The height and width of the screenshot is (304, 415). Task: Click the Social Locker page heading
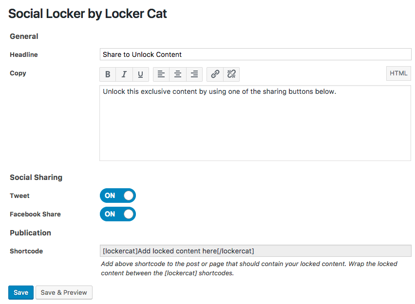click(x=88, y=14)
